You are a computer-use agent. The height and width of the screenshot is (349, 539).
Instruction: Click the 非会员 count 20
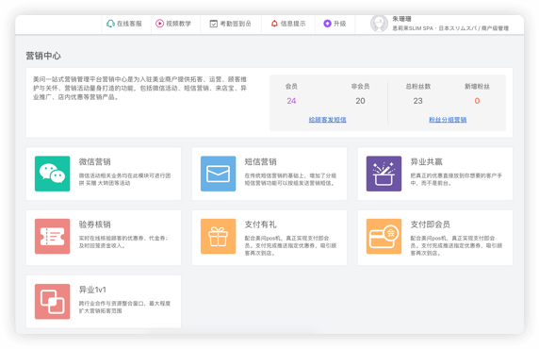(x=360, y=101)
